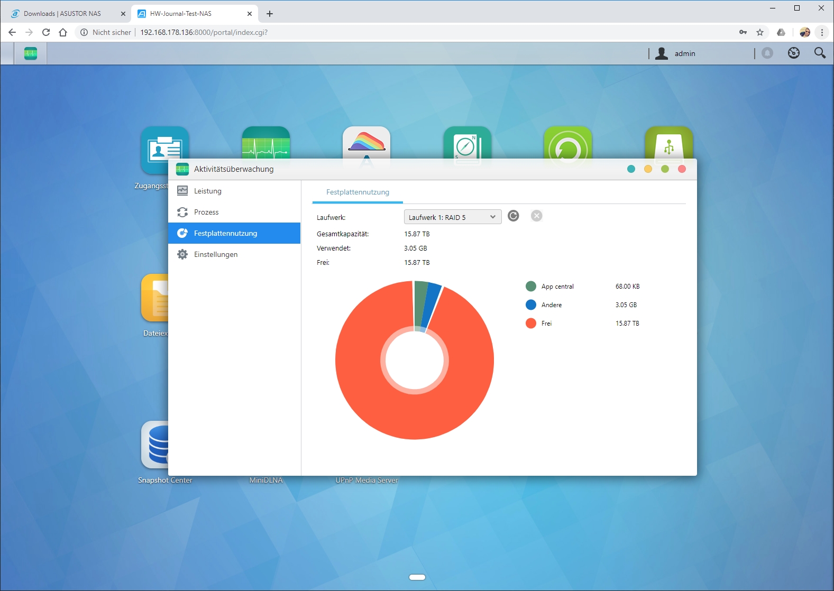Select Festplattennutzung in the sidebar
Viewport: 834px width, 591px height.
click(234, 233)
